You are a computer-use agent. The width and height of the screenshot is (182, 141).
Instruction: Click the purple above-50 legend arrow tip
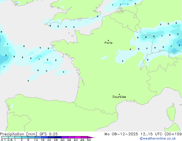click(x=91, y=137)
